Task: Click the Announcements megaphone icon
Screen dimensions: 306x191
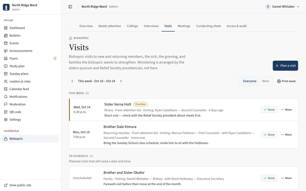Action: pyautogui.click(x=6, y=51)
